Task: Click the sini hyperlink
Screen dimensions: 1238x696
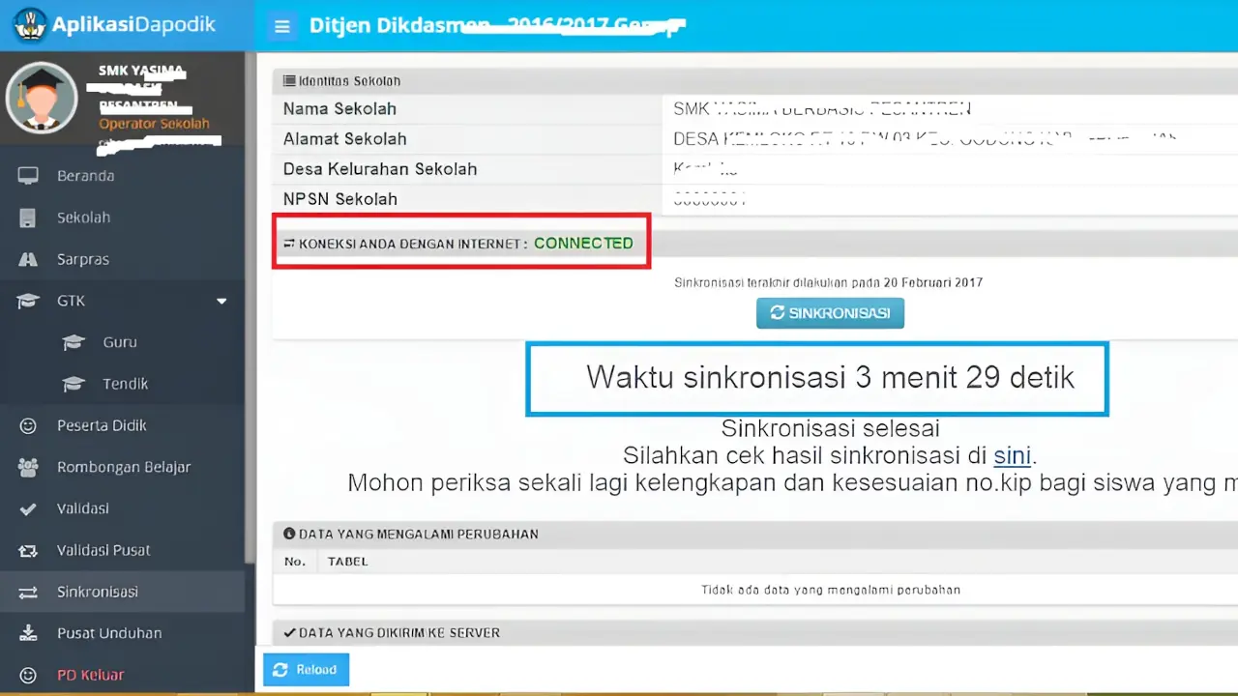Action: (x=1012, y=455)
